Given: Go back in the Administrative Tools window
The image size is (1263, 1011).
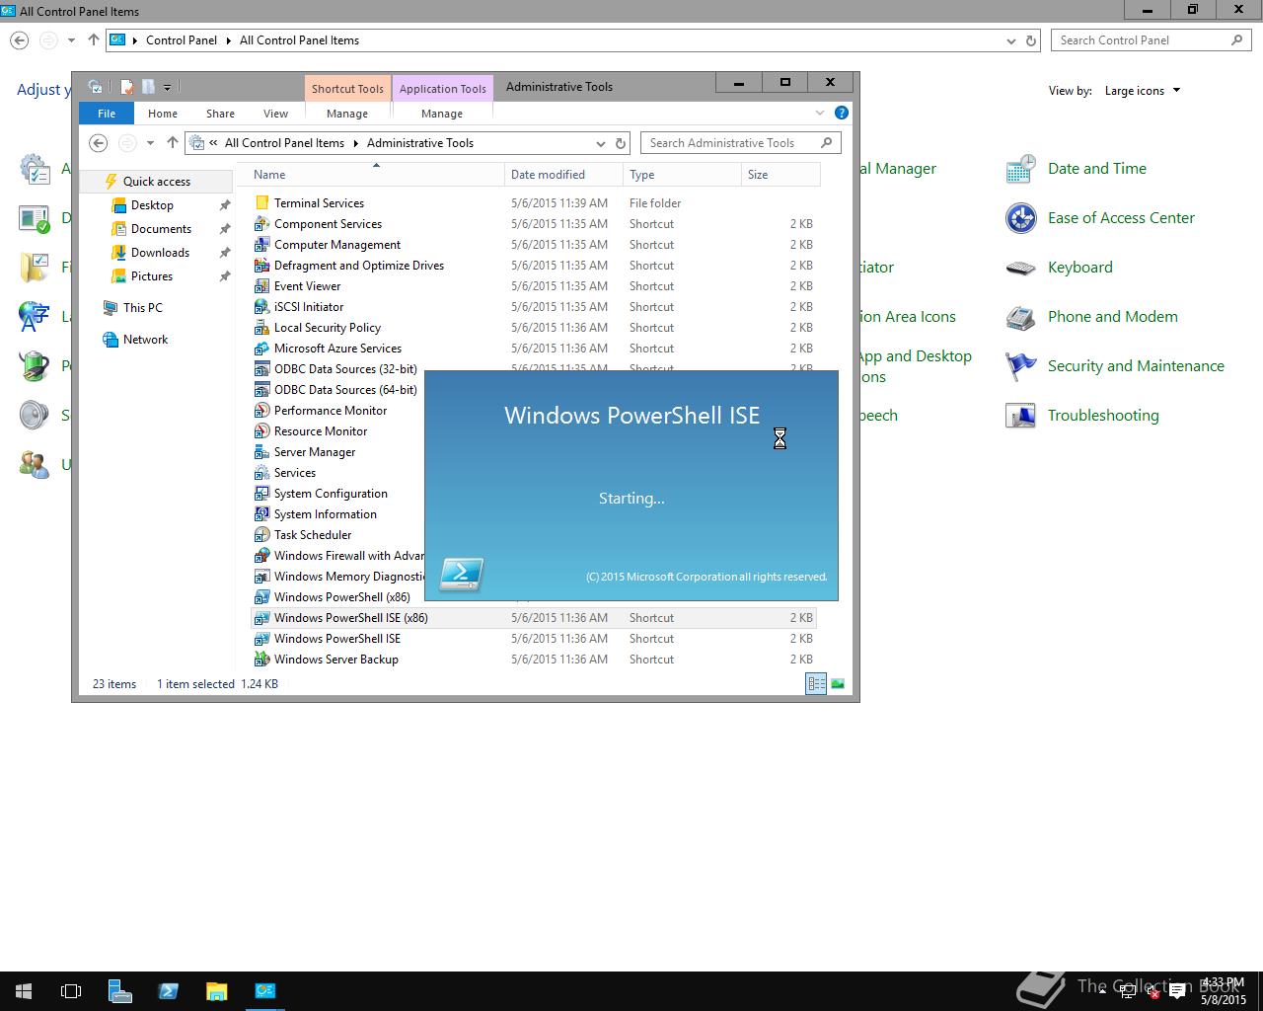Looking at the screenshot, I should (99, 143).
